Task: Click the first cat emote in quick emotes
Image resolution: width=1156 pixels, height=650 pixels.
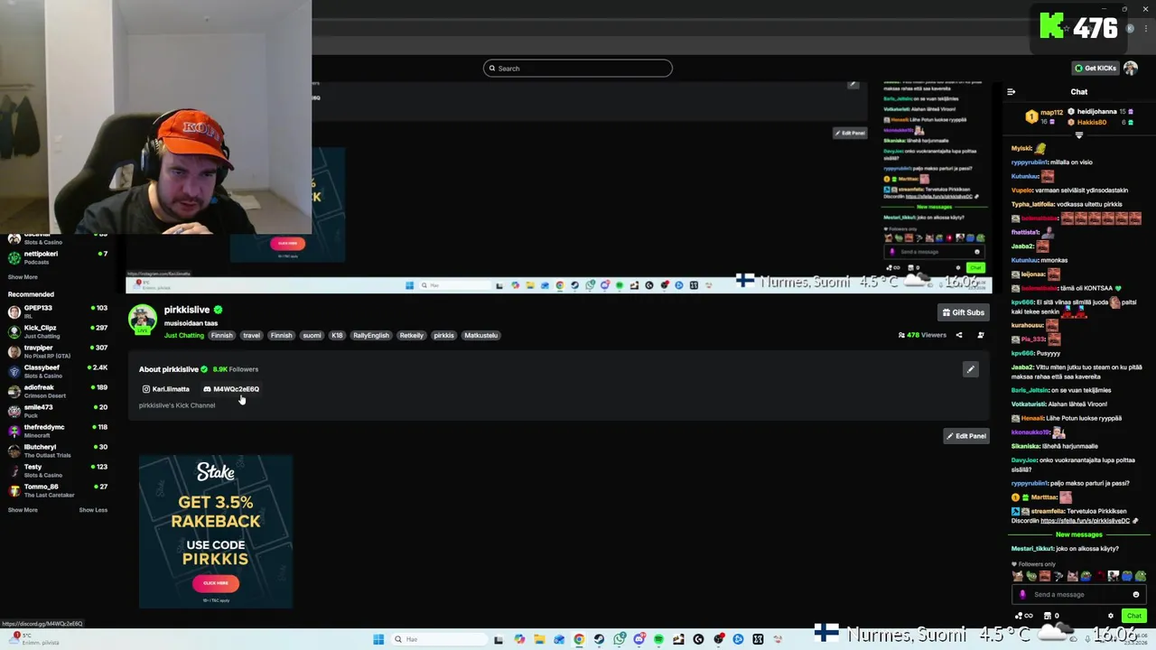Action: point(1018,576)
